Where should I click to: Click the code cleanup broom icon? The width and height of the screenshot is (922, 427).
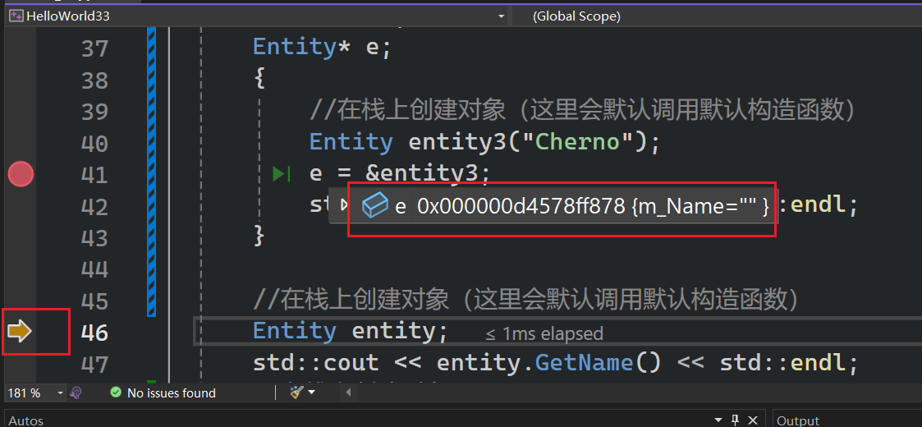(296, 393)
